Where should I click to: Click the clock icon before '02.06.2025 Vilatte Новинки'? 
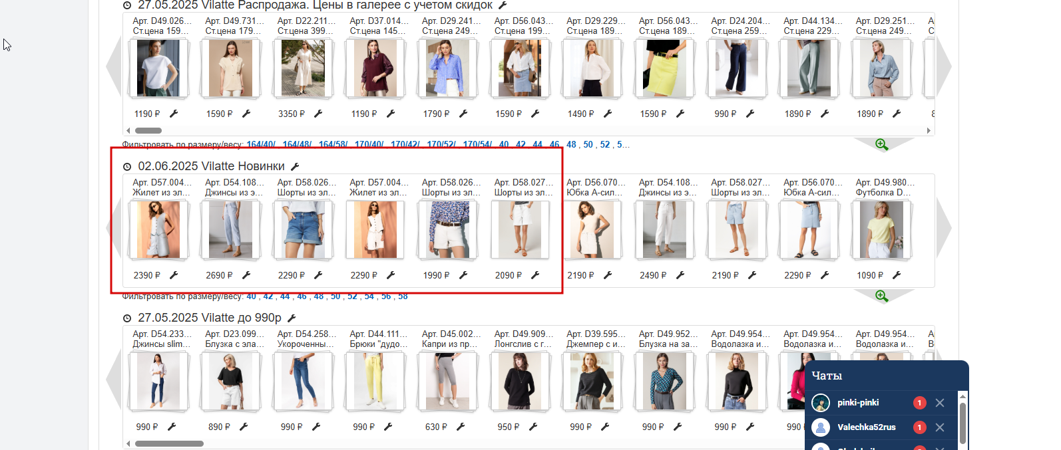(x=127, y=167)
